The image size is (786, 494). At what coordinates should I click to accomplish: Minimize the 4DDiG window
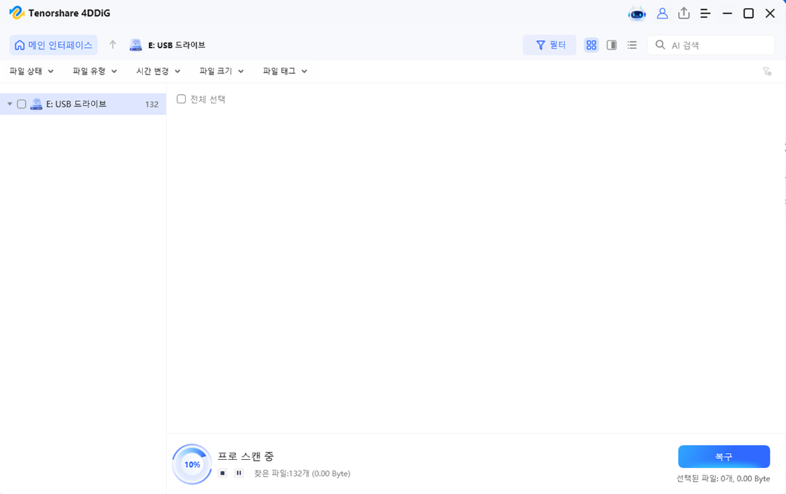[x=728, y=13]
